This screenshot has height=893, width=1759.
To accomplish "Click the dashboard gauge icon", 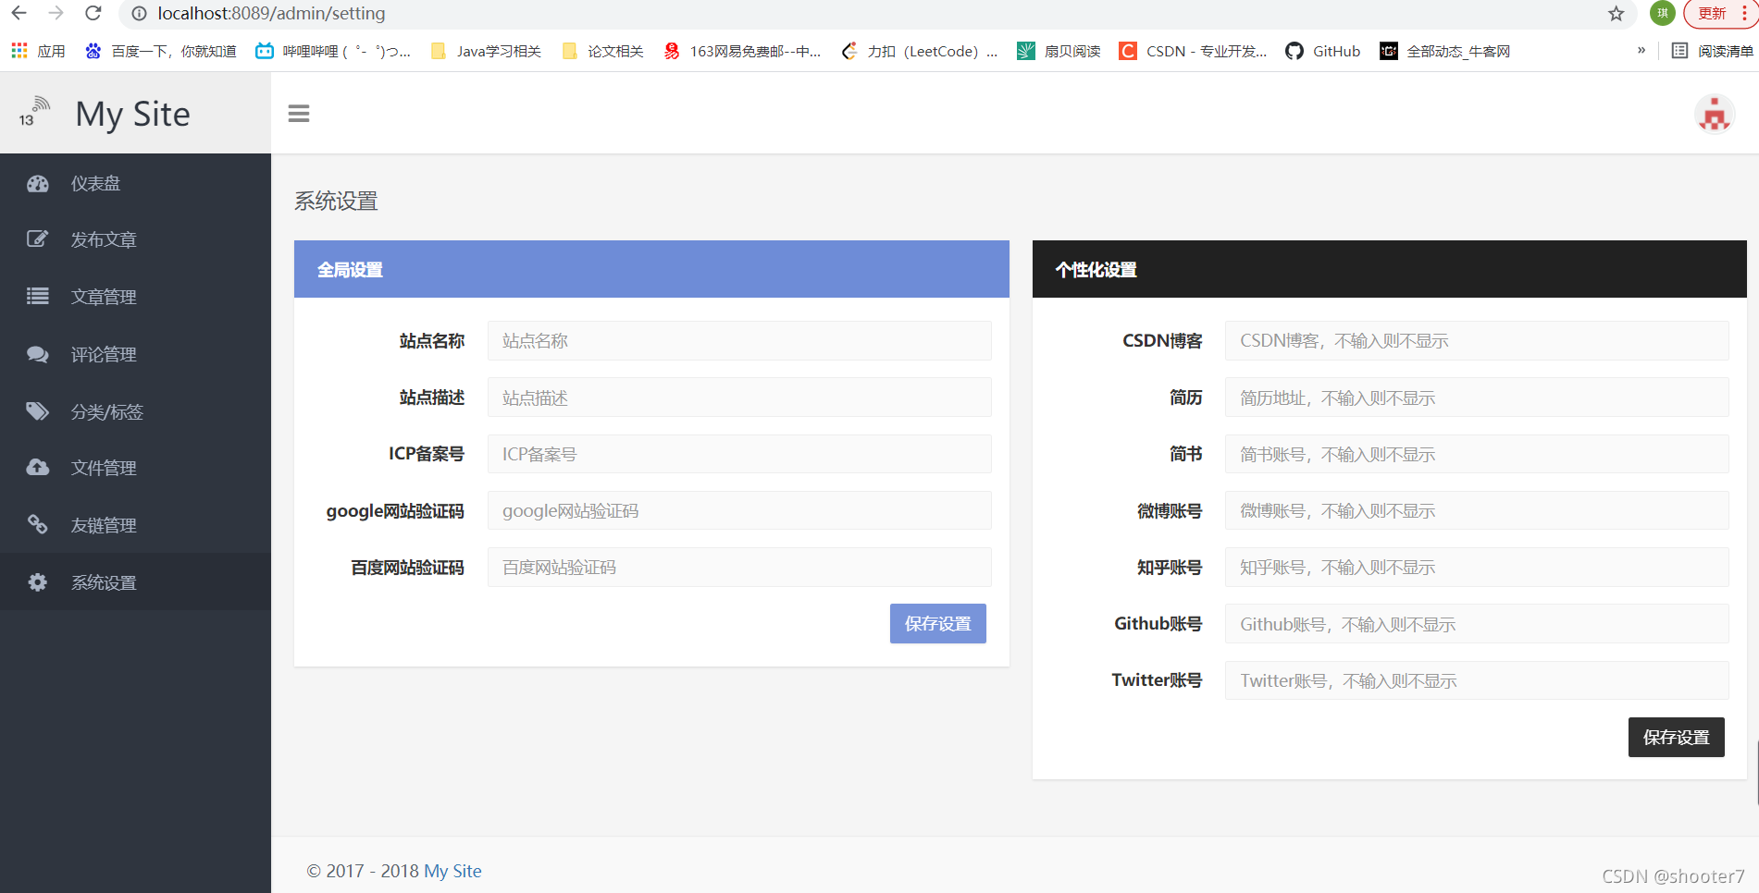I will click(x=38, y=183).
